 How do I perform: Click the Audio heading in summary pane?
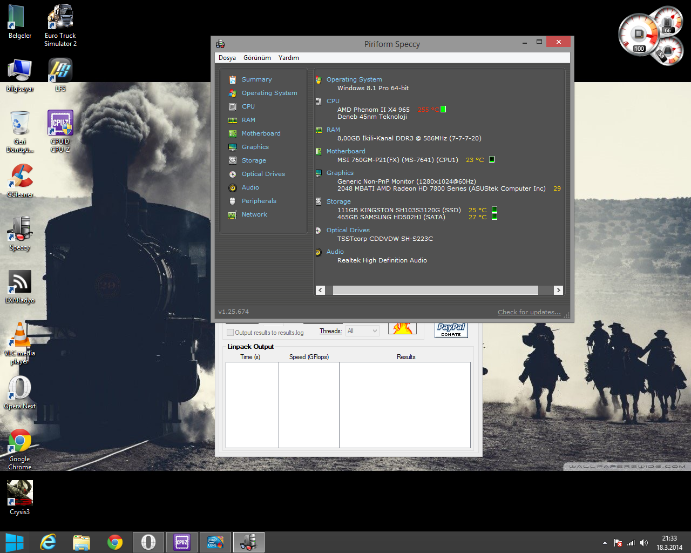(x=335, y=252)
